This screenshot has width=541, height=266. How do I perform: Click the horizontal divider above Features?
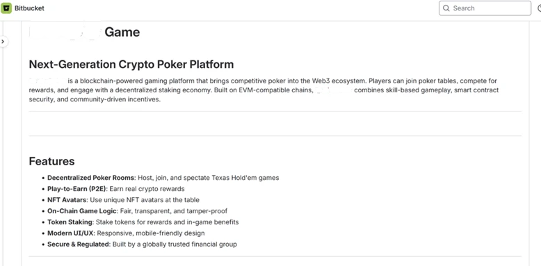click(275, 135)
